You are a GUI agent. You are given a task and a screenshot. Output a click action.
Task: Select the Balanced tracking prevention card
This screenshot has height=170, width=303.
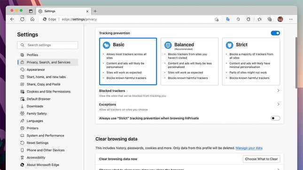click(189, 61)
